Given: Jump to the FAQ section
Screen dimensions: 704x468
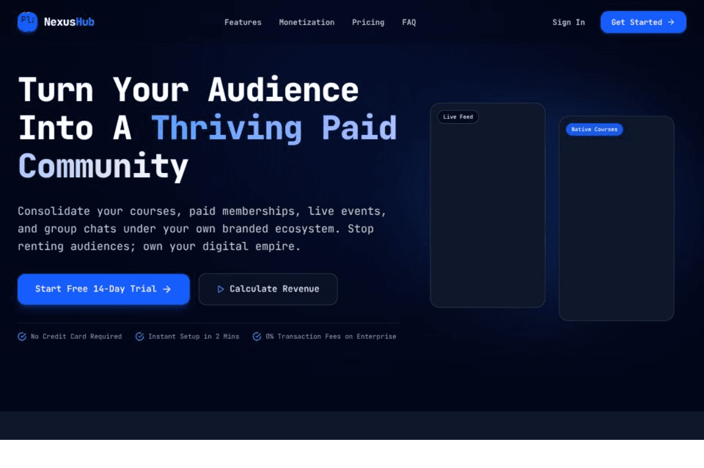Looking at the screenshot, I should coord(409,22).
